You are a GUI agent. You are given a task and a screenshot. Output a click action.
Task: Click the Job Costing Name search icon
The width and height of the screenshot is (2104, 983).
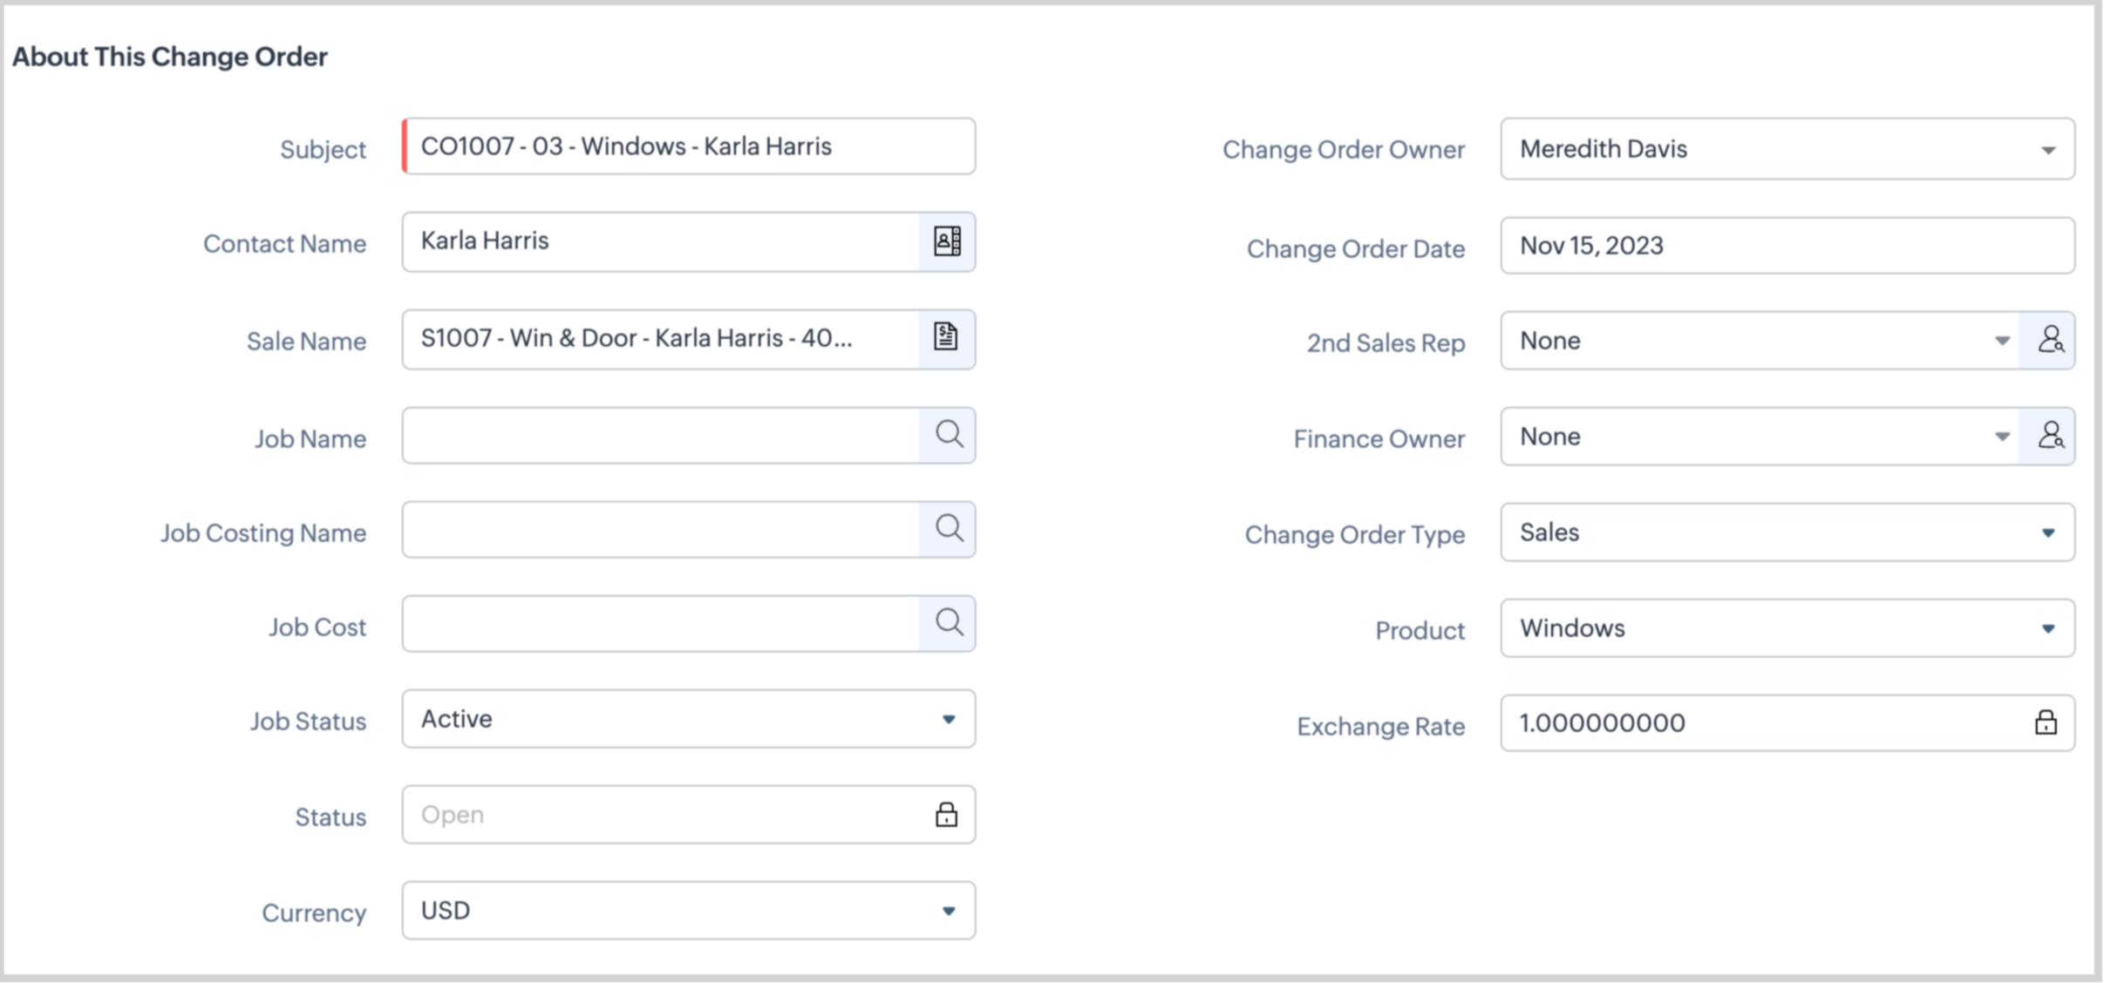tap(949, 528)
